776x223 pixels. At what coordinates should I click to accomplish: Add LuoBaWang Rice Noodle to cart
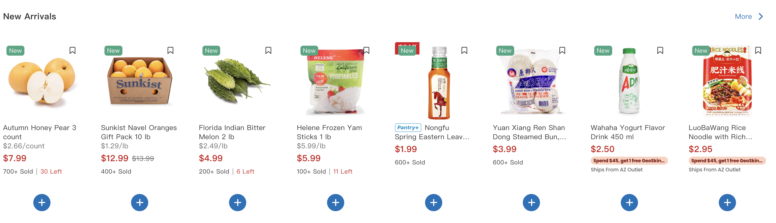[727, 203]
